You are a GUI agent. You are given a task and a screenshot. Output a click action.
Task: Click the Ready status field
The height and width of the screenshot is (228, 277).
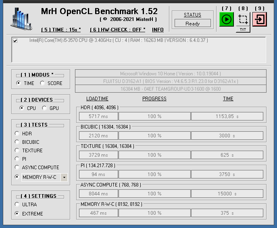[193, 23]
